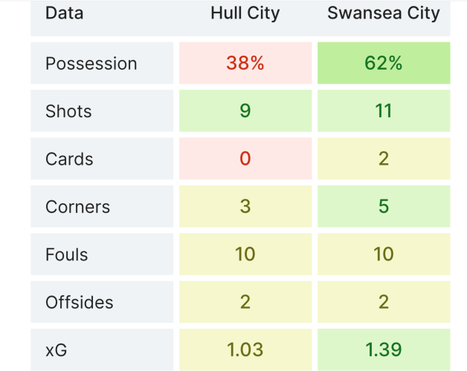Viewport: 467px width, 371px height.
Task: Select Swansea City's 11 shots cell
Action: 384,111
